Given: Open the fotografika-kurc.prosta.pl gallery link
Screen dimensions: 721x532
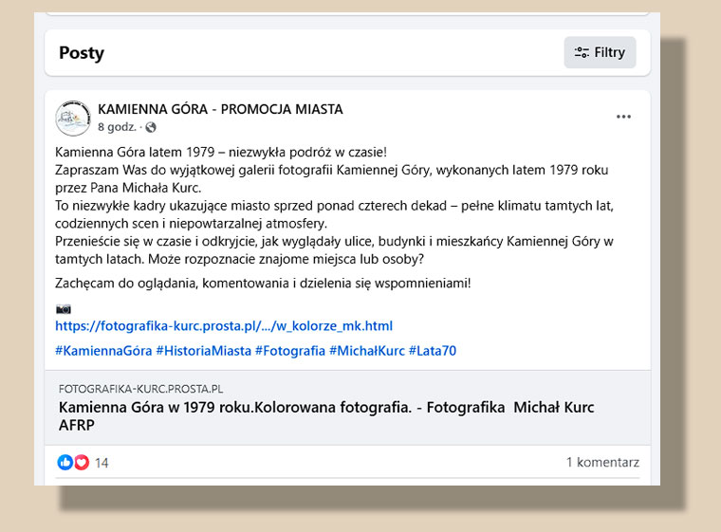Looking at the screenshot, I should [224, 326].
